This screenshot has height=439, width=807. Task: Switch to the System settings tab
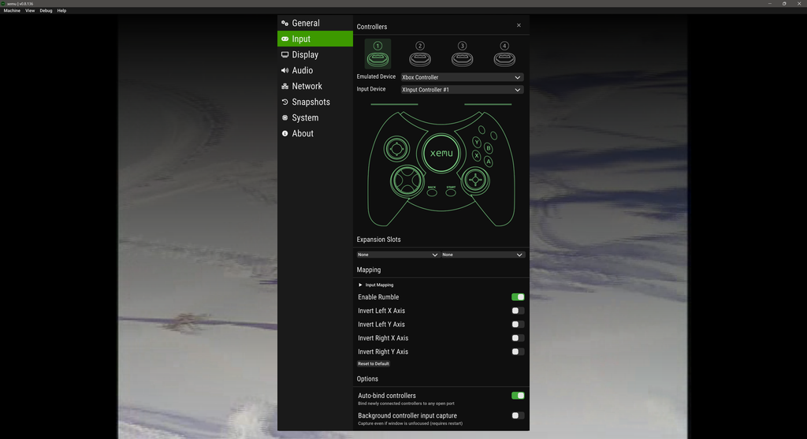pyautogui.click(x=315, y=118)
